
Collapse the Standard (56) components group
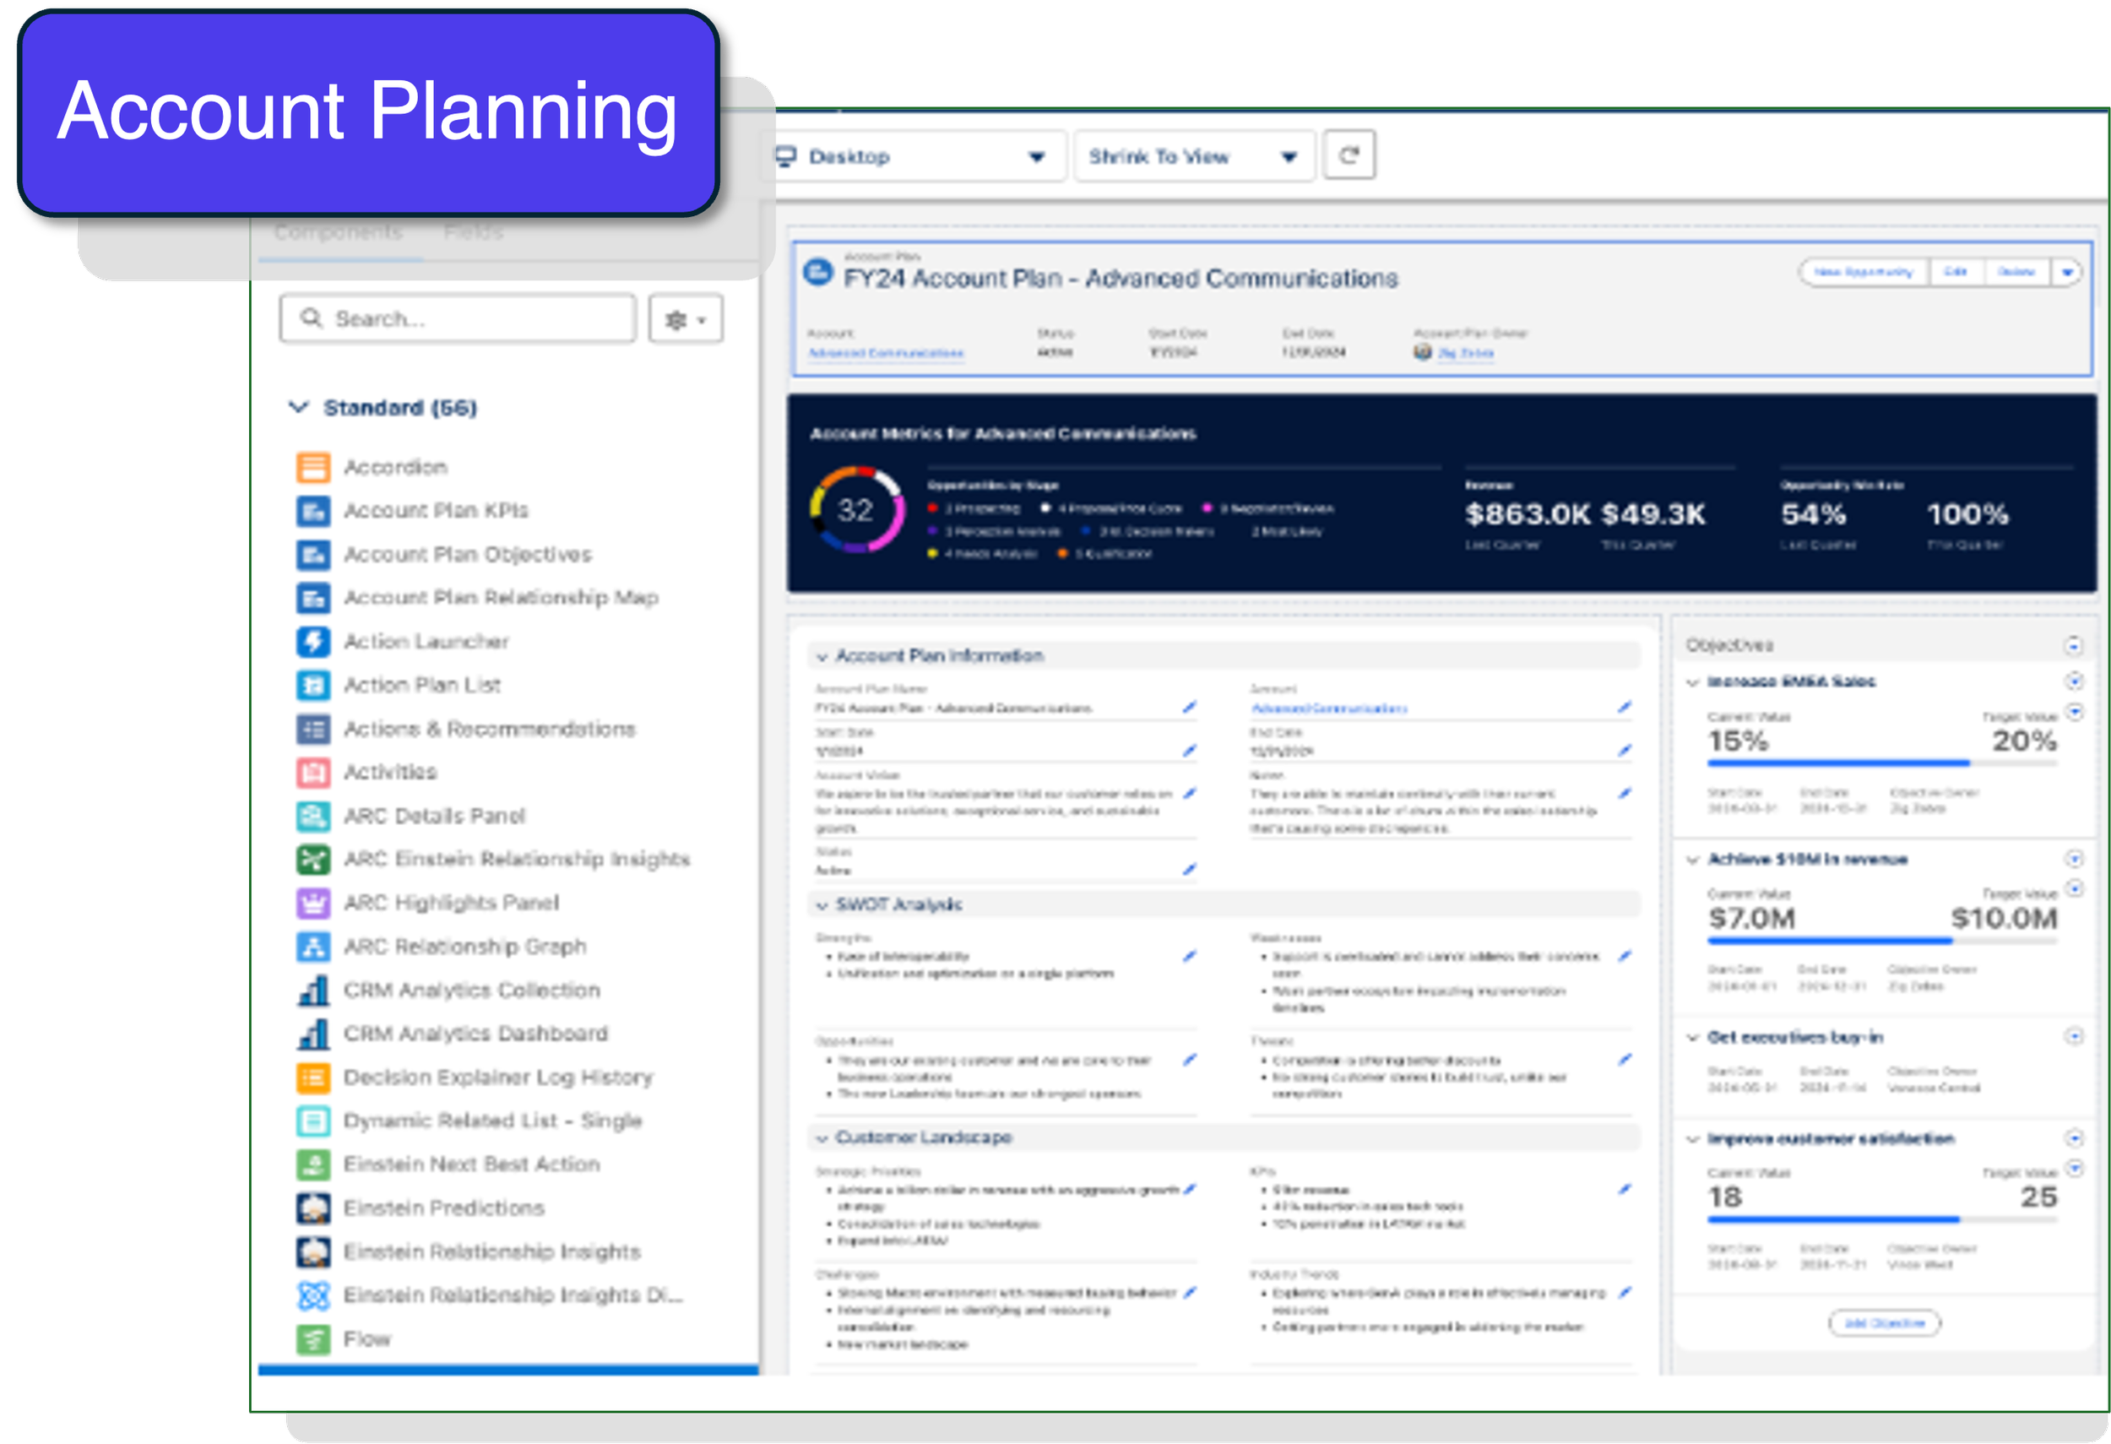pyautogui.click(x=298, y=407)
